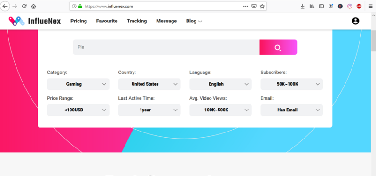This screenshot has width=376, height=176.
Task: Click the pink magnifier search button
Action: [x=278, y=47]
